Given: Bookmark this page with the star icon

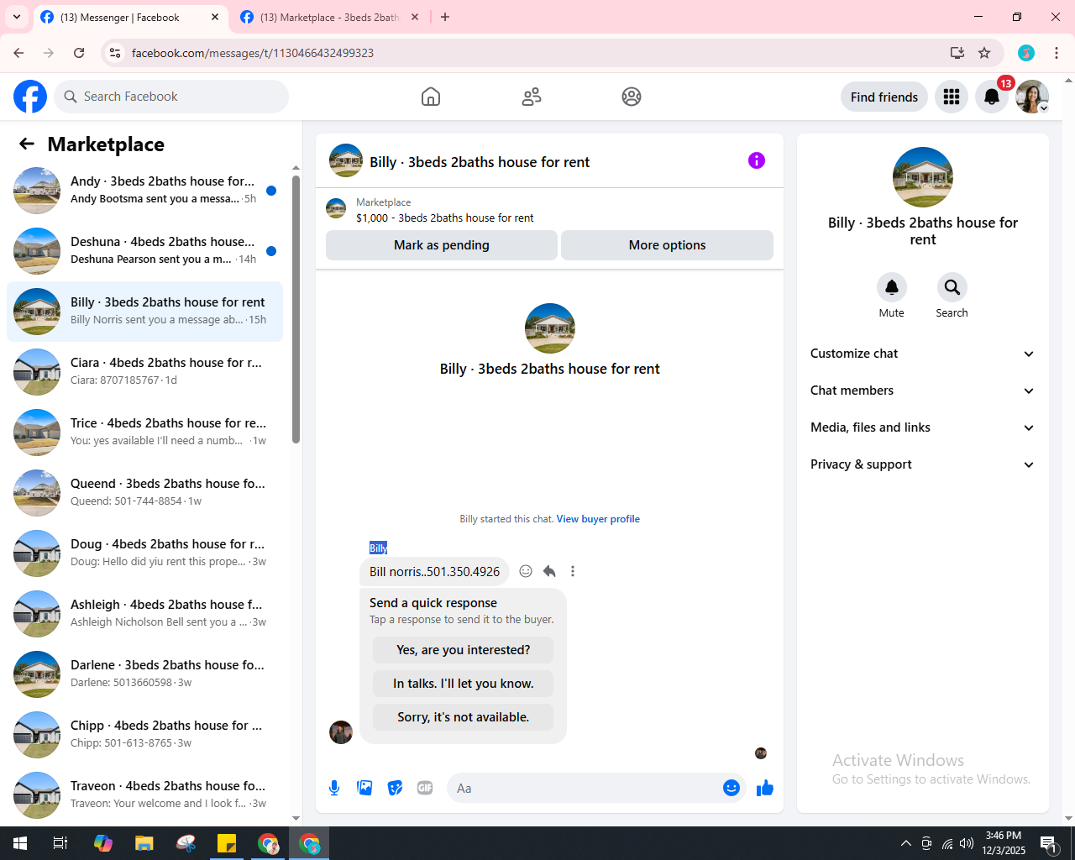Looking at the screenshot, I should [x=984, y=53].
